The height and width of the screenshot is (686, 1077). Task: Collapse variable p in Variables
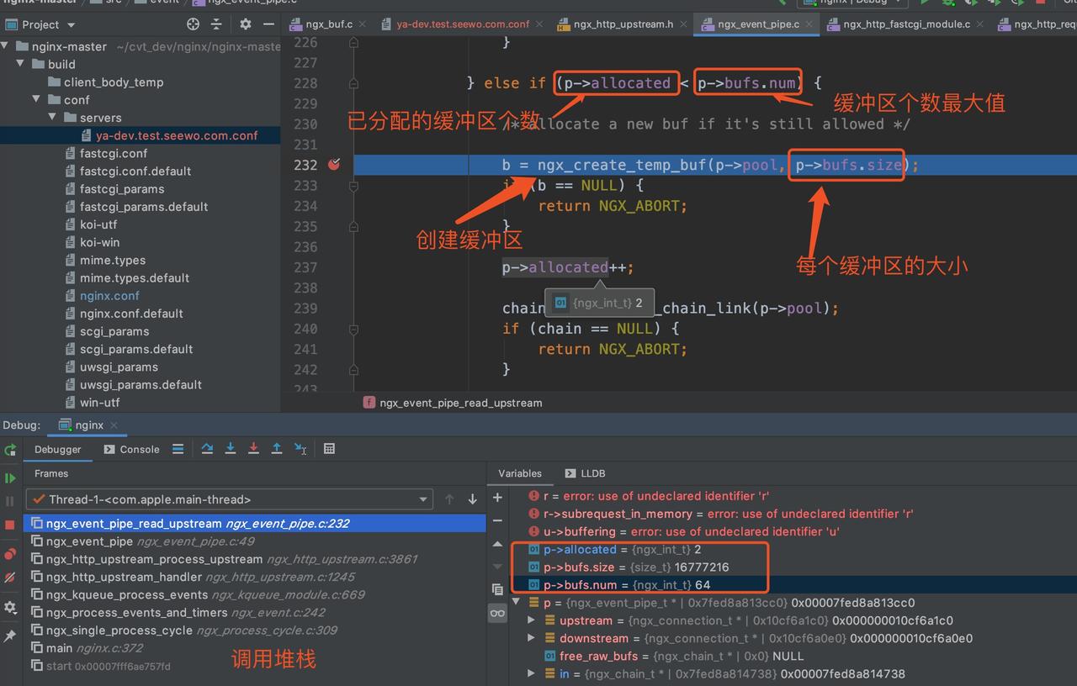(517, 603)
